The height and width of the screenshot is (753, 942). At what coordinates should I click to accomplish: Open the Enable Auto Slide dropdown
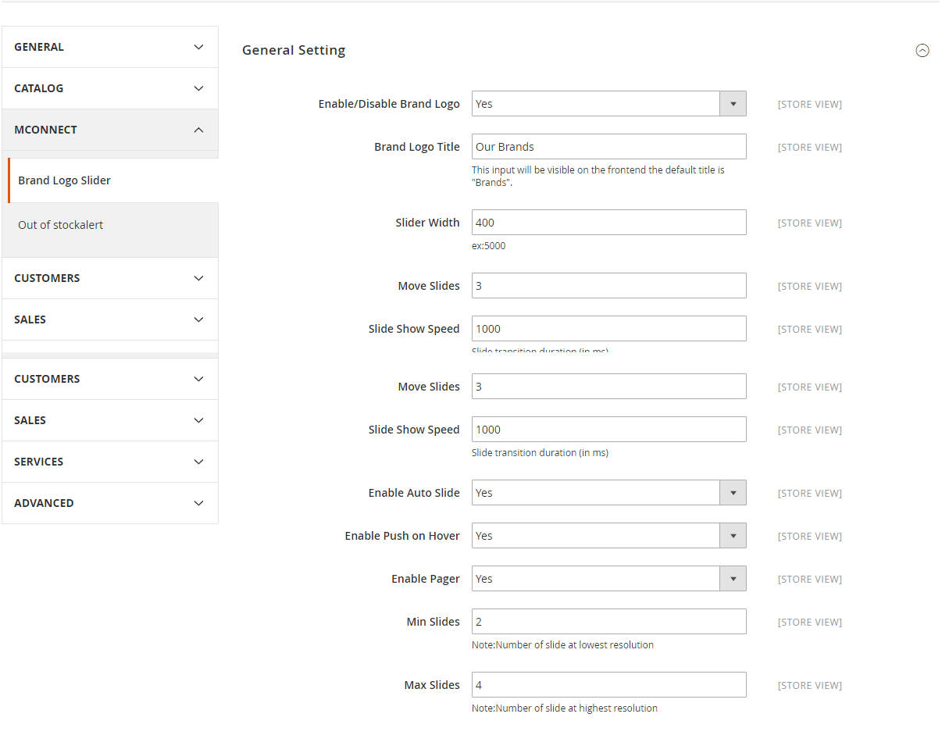608,493
